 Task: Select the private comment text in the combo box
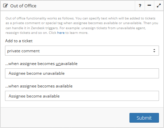pos(23,51)
